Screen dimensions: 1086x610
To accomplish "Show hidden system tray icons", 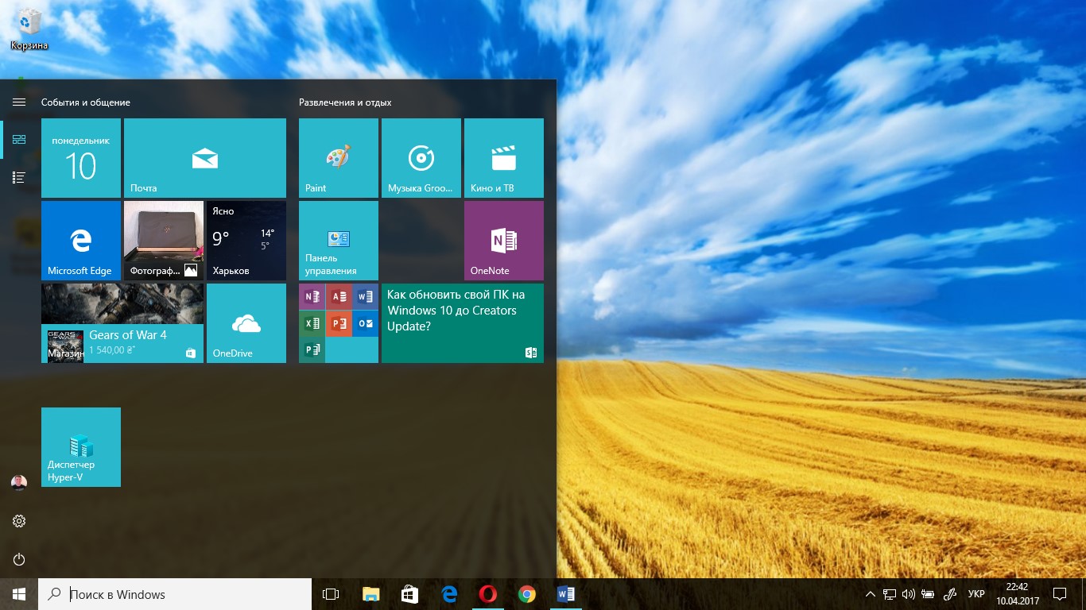I will (x=871, y=594).
